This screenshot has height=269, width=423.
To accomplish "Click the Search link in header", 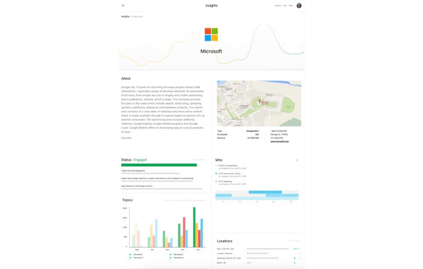I will tap(278, 6).
